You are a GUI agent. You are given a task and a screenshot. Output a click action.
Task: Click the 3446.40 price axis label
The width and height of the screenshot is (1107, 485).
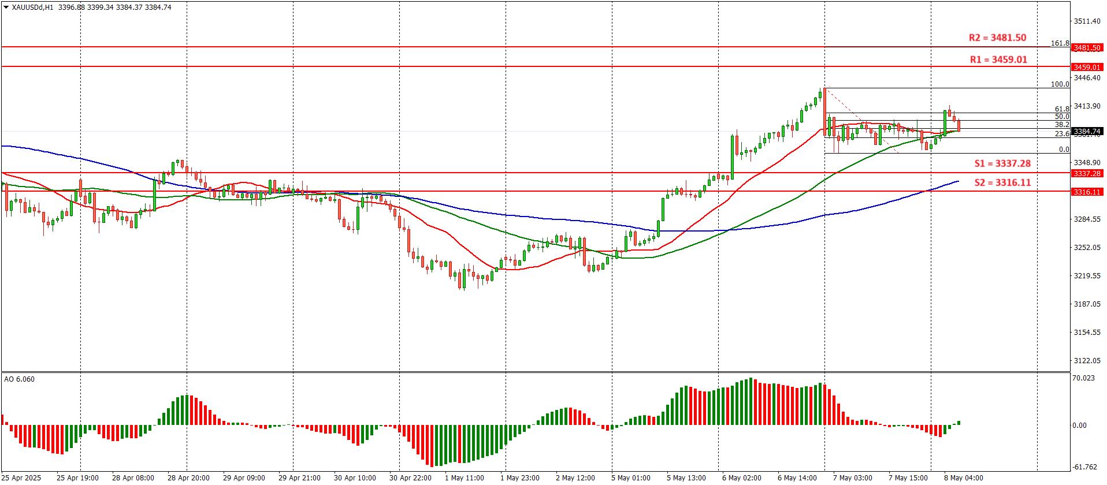[1086, 78]
